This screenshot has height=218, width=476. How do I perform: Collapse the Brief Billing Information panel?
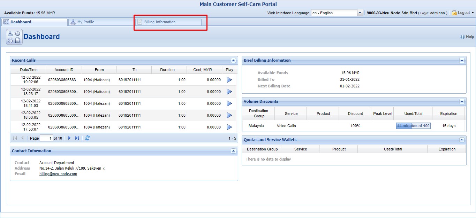point(462,61)
